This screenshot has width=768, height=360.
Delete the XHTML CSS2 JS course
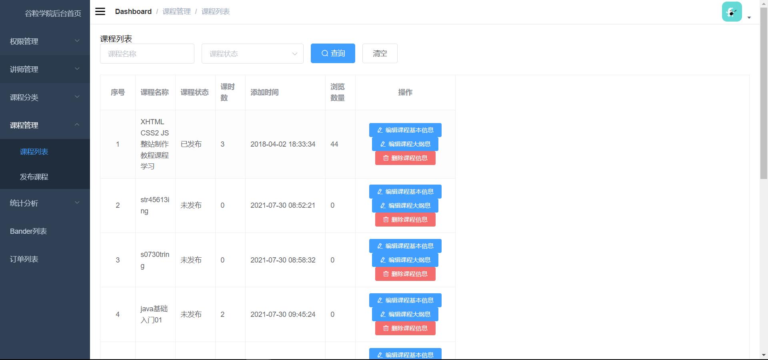(x=405, y=158)
